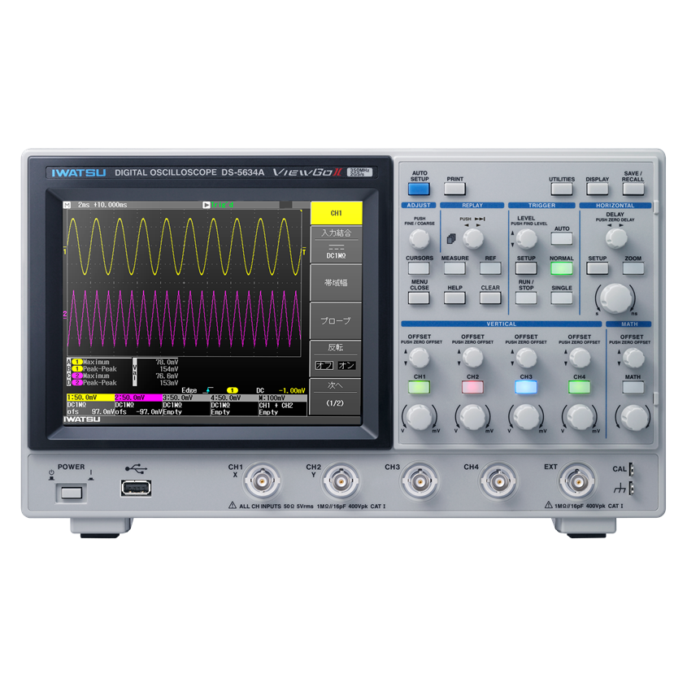Image resolution: width=687 pixels, height=687 pixels.
Task: Toggle the green-lit CH1 channel button
Action: click(419, 387)
